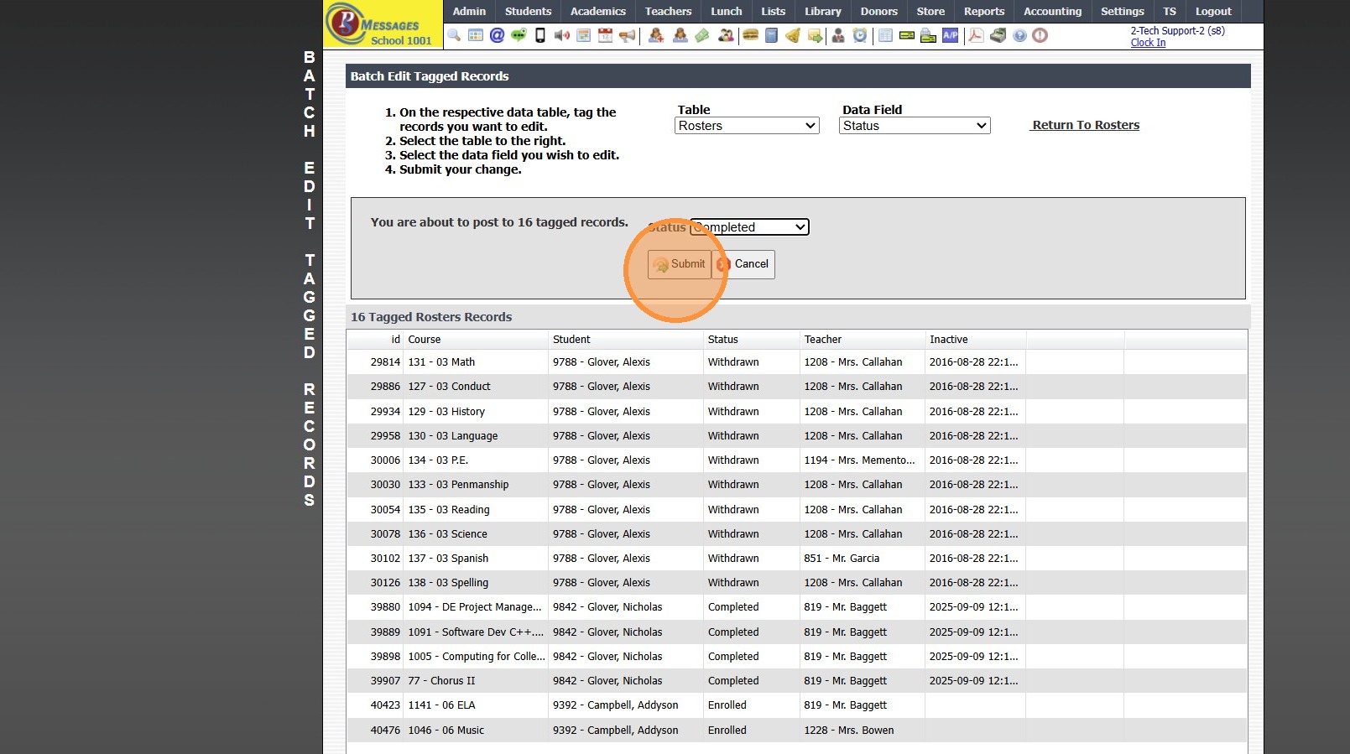Click the add student icon with plus
This screenshot has width=1350, height=754.
[656, 35]
